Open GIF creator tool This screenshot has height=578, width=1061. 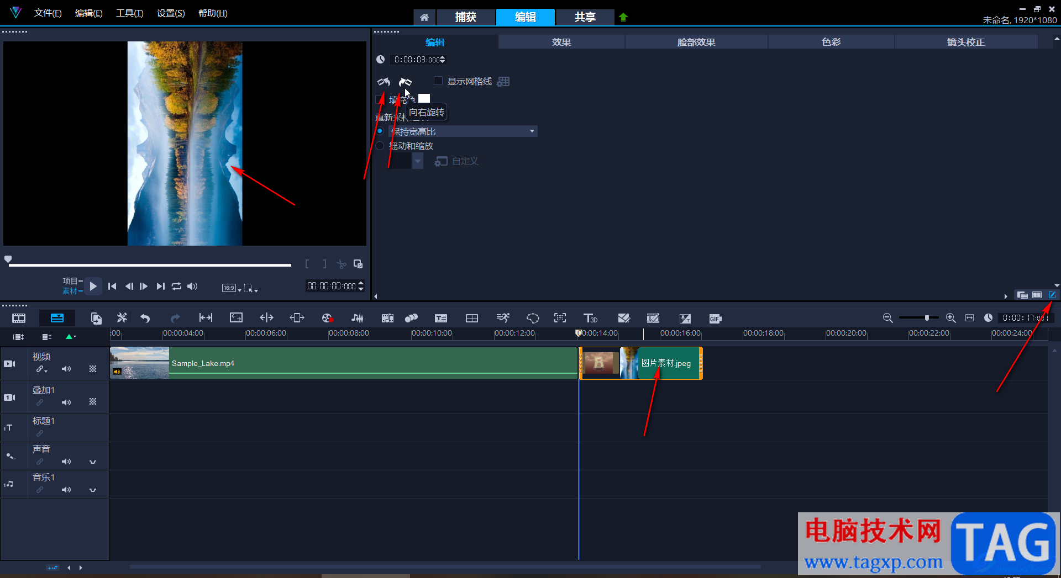tap(715, 319)
